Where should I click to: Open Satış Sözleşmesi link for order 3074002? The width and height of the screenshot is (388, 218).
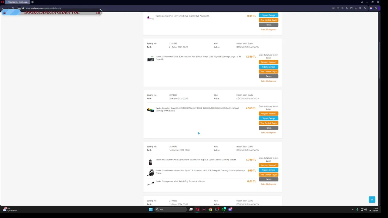click(x=269, y=133)
